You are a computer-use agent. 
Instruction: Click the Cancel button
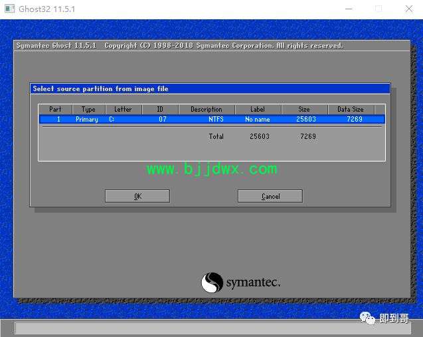(270, 196)
